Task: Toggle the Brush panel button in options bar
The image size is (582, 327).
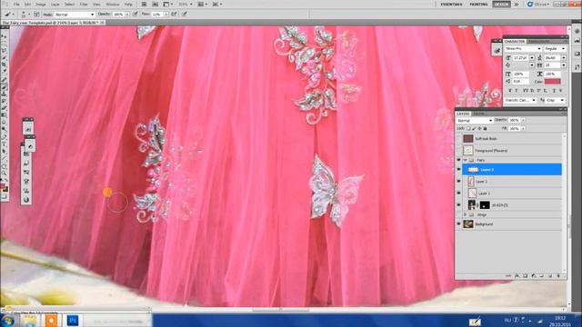Action: tap(36, 15)
